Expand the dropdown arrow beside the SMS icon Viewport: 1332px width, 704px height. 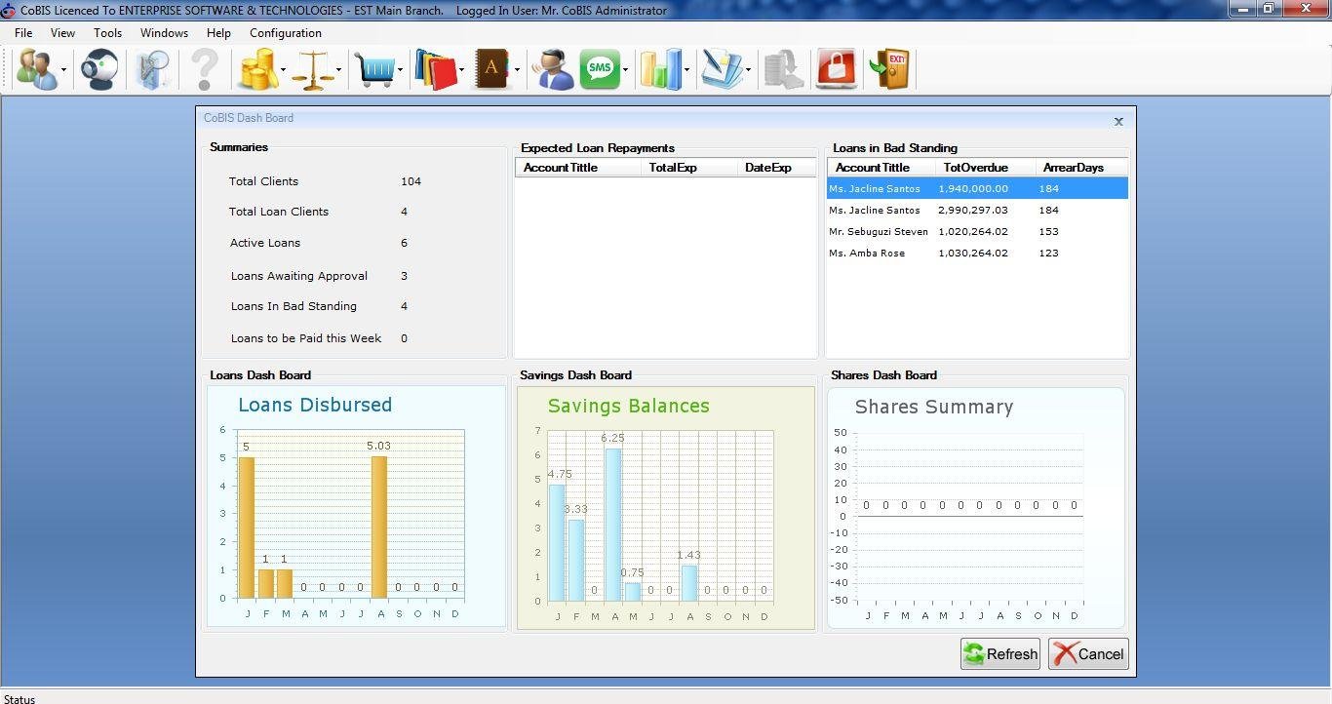pos(625,70)
